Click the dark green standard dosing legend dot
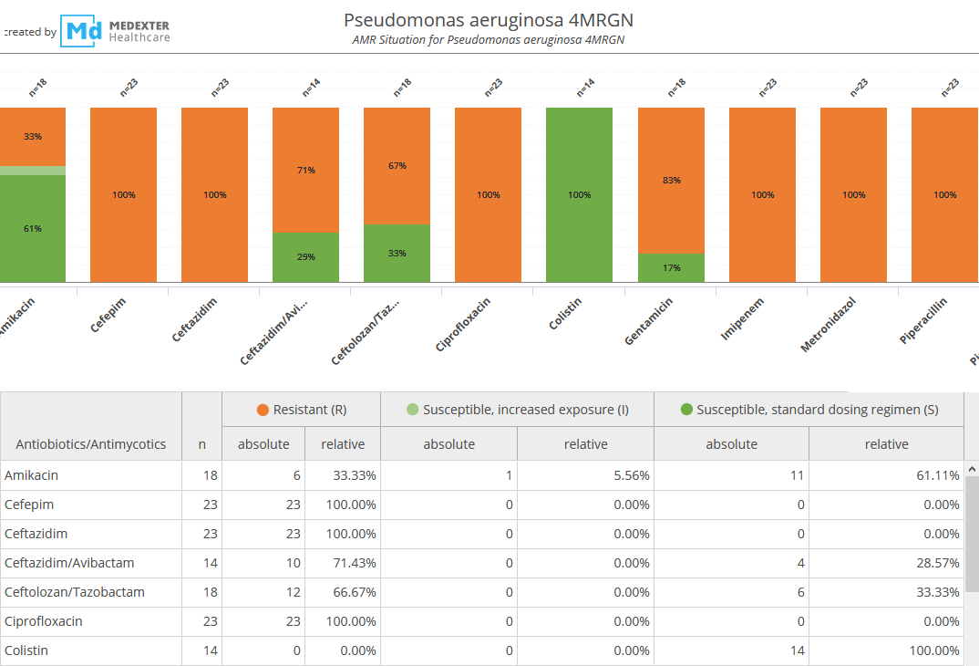Viewport: 979px width, 666px height. [x=686, y=410]
